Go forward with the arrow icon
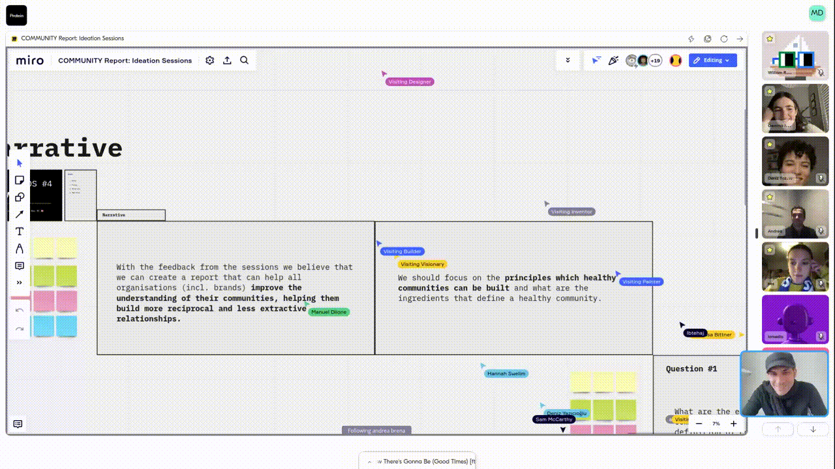The width and height of the screenshot is (835, 469). [x=740, y=39]
